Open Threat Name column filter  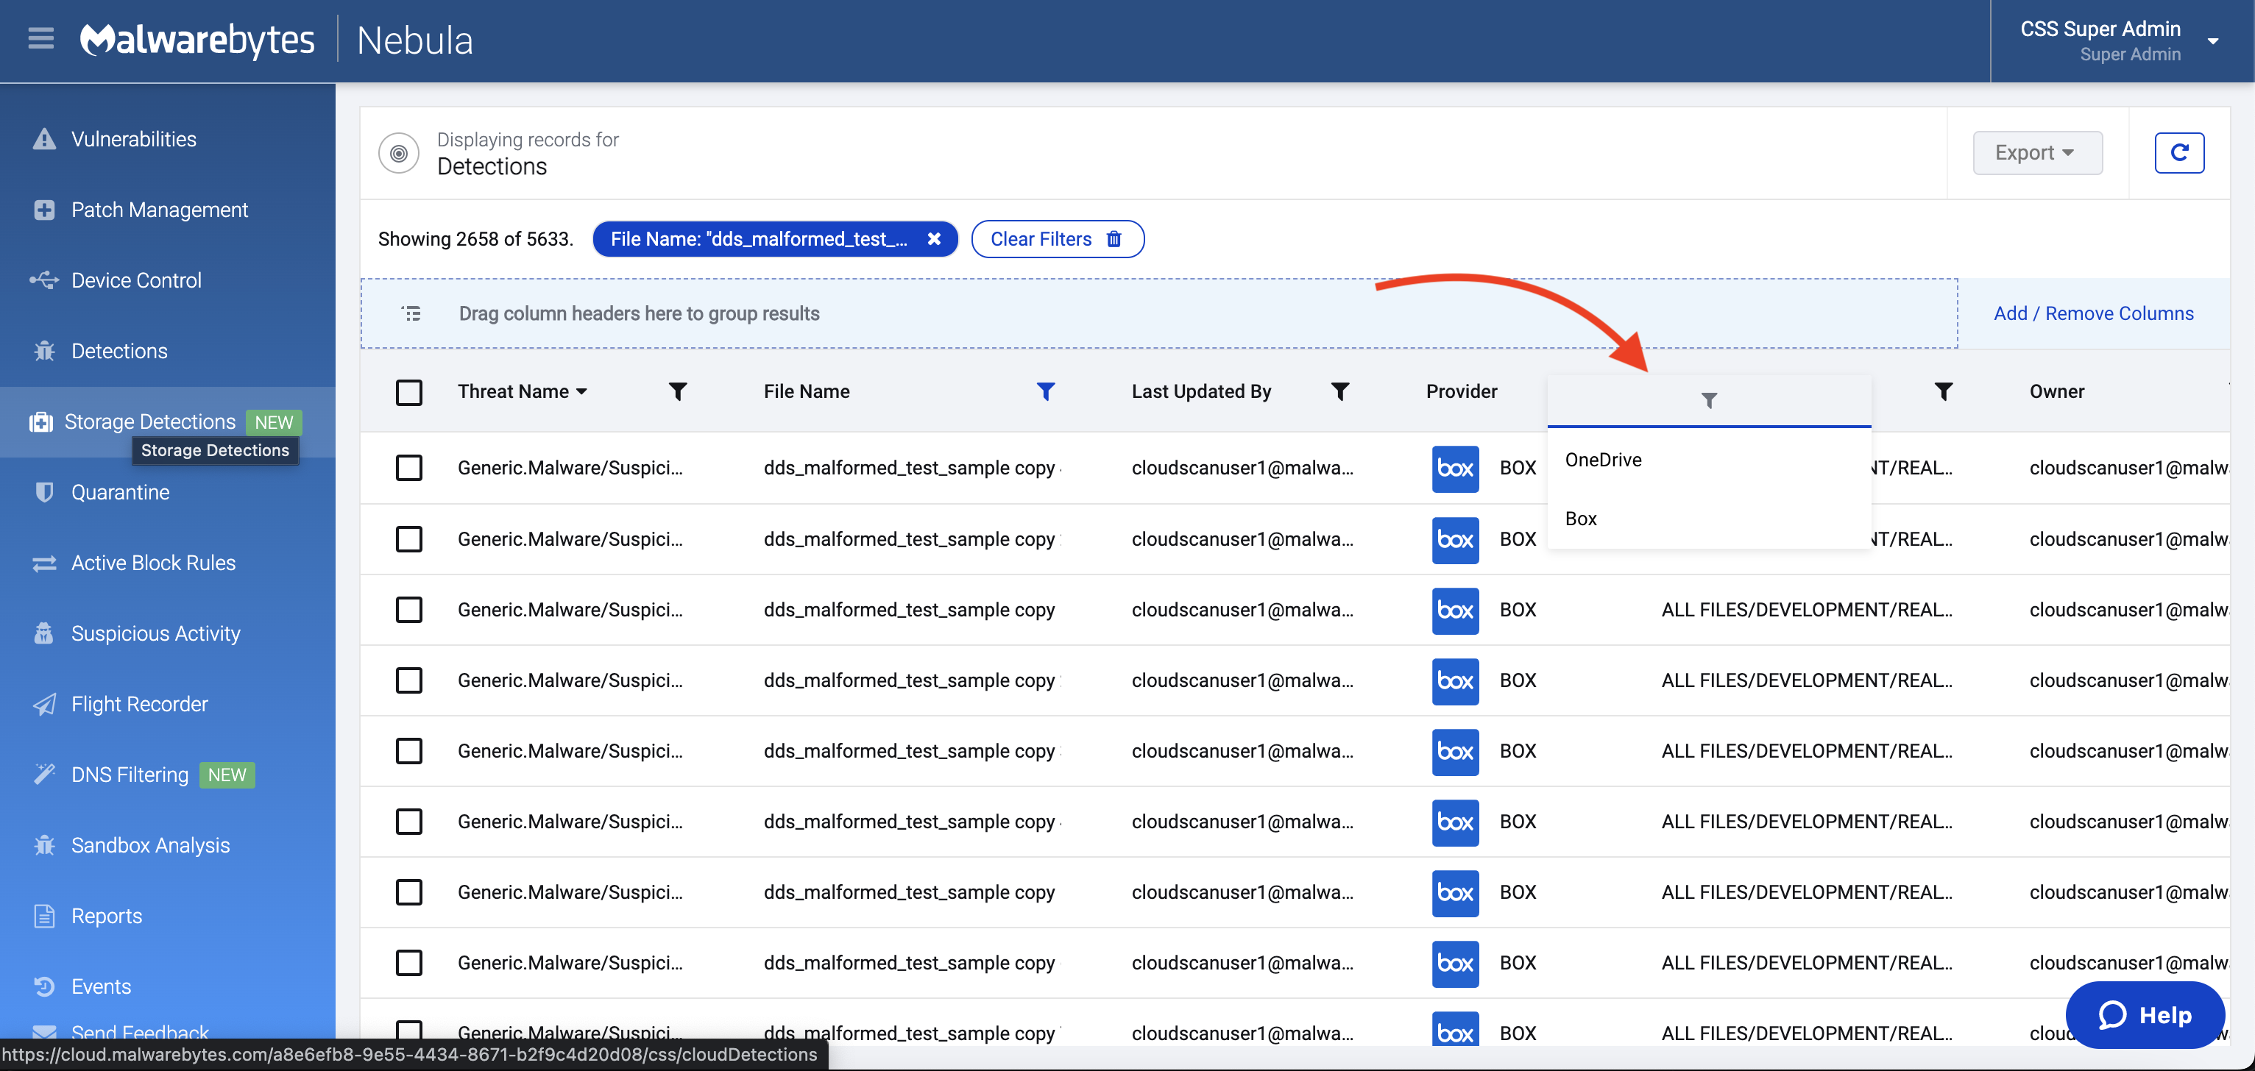click(x=678, y=391)
